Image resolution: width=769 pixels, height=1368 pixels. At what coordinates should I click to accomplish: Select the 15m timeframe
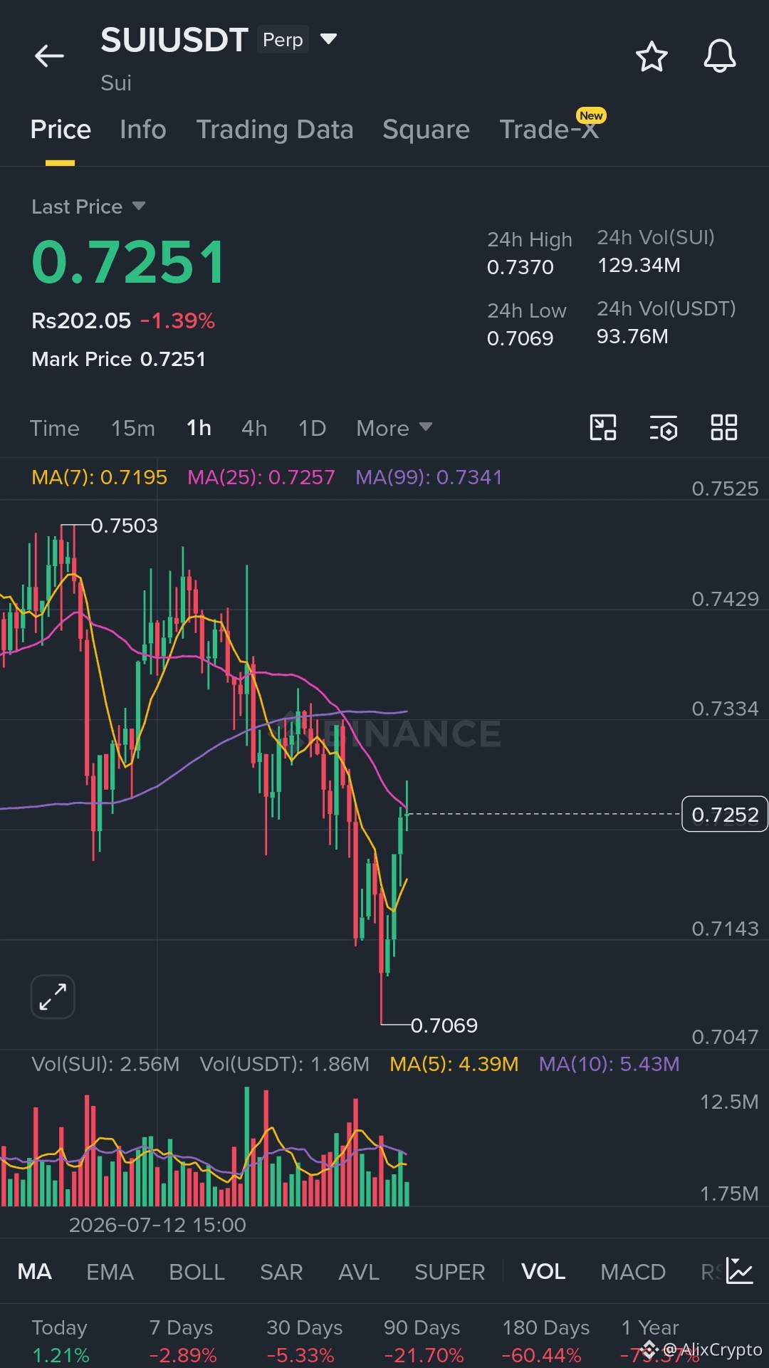133,428
